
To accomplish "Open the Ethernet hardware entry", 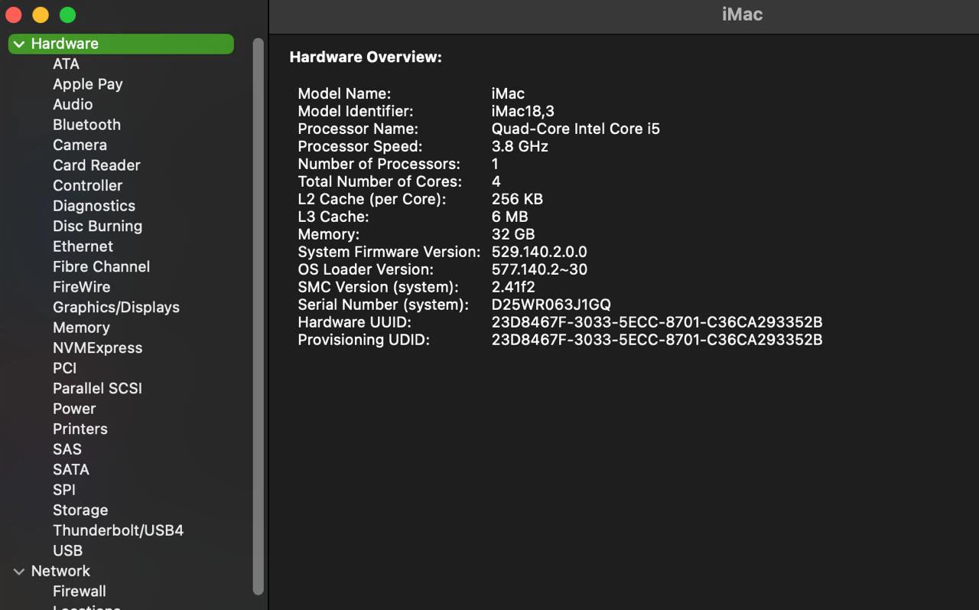I will [83, 246].
